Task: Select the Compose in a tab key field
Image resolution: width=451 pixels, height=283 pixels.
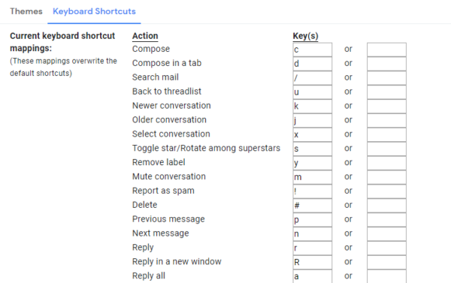Action: click(313, 64)
